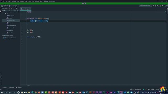Open the Navigate menu
The height and width of the screenshot is (94, 168).
coord(14,1)
